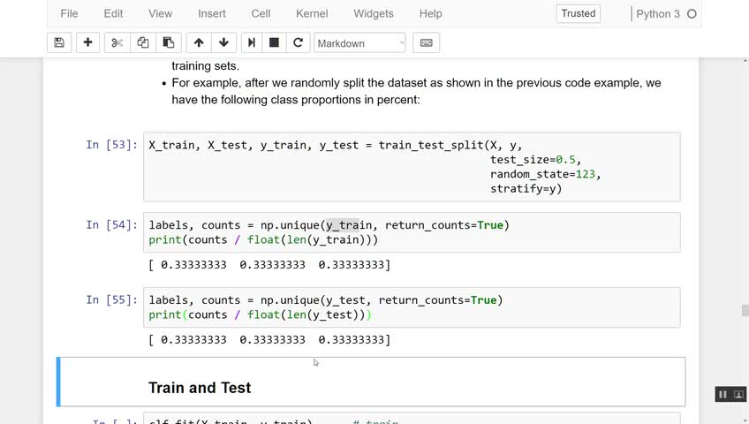Viewport: 749px width, 424px height.
Task: Run the current cell
Action: (252, 42)
